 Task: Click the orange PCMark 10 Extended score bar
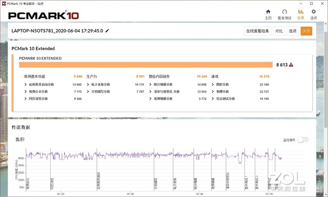tap(146, 65)
